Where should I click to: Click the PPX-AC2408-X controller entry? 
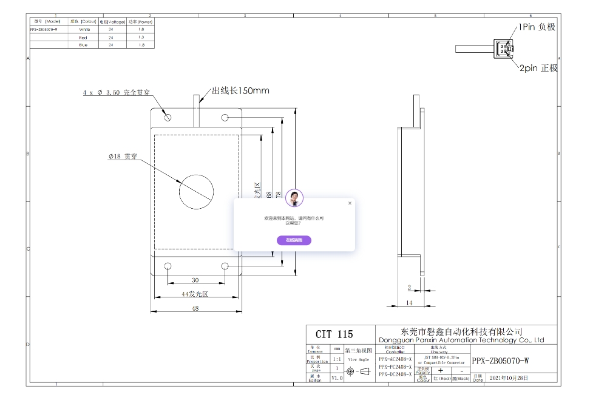[399, 359]
